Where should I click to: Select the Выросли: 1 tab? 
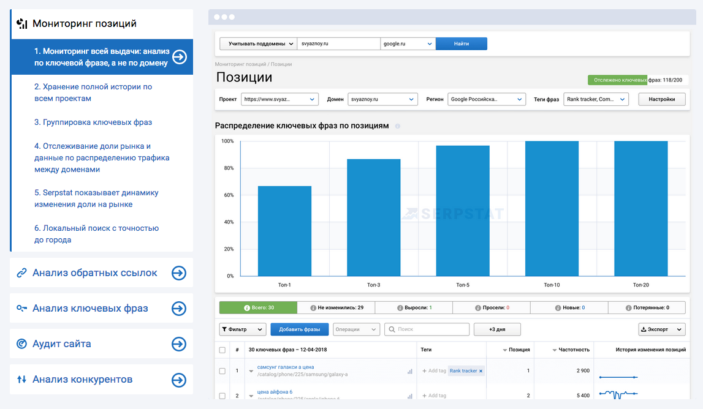pos(413,308)
